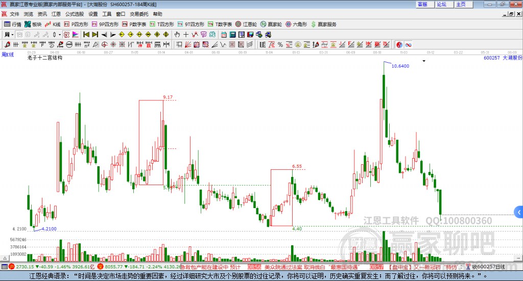Open the 交易委托 menu
The width and height of the screenshot is (523, 281).
coord(139,14)
